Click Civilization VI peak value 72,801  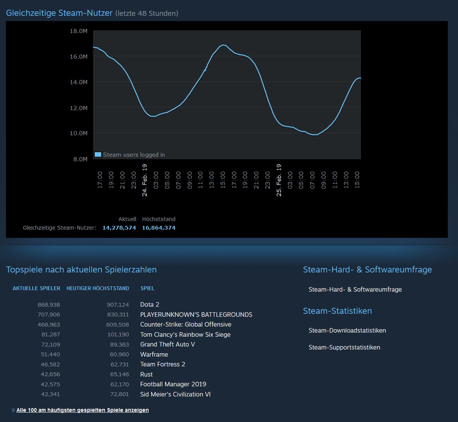pyautogui.click(x=120, y=394)
